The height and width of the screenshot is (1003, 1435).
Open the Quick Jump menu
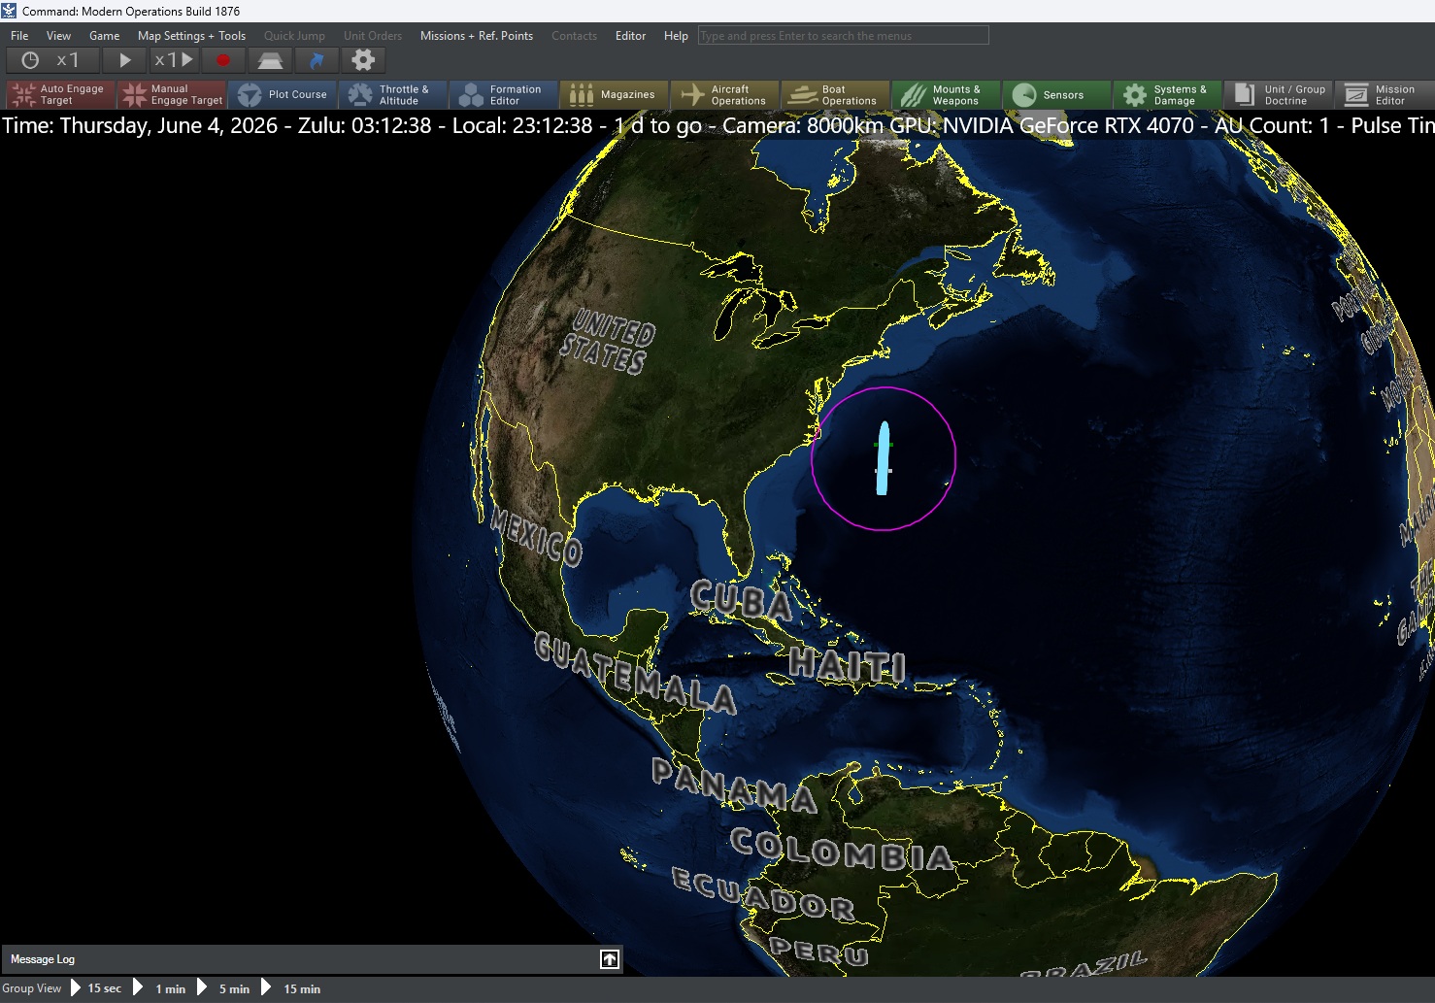[294, 36]
